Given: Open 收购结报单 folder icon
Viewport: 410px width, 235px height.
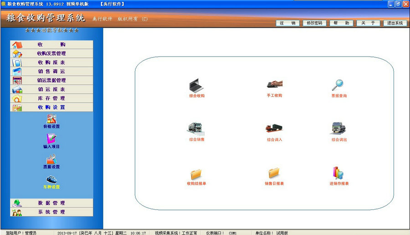Looking at the screenshot, I should [x=196, y=174].
